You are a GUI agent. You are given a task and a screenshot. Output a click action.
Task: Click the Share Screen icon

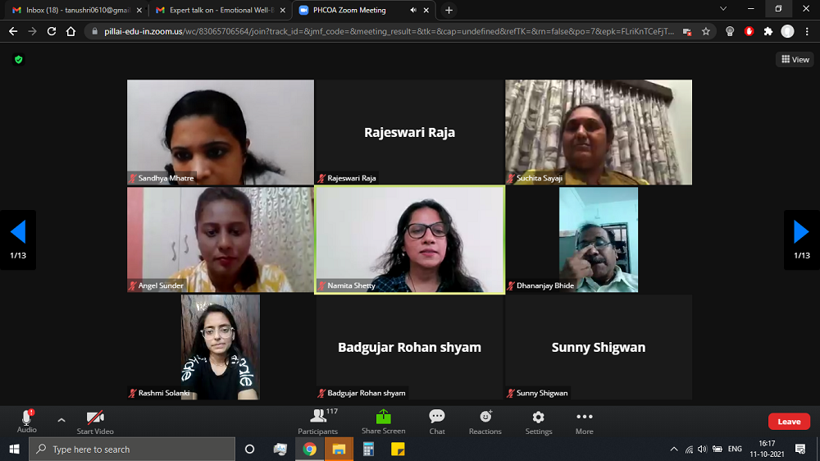[x=383, y=422]
